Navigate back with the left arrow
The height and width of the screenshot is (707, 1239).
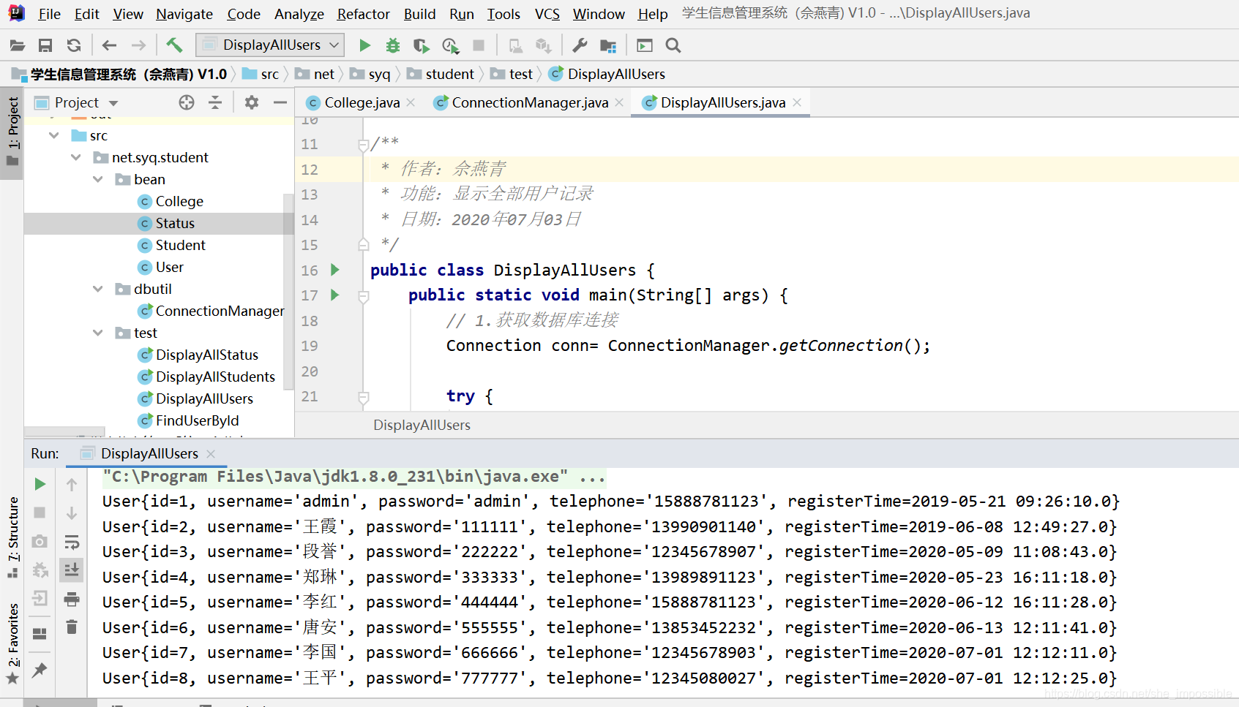pos(109,45)
